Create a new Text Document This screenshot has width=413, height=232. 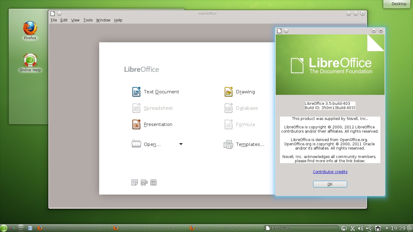tap(156, 92)
